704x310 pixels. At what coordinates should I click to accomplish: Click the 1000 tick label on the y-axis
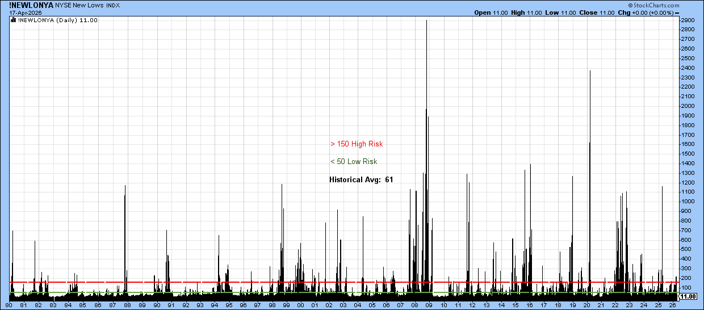click(x=688, y=201)
